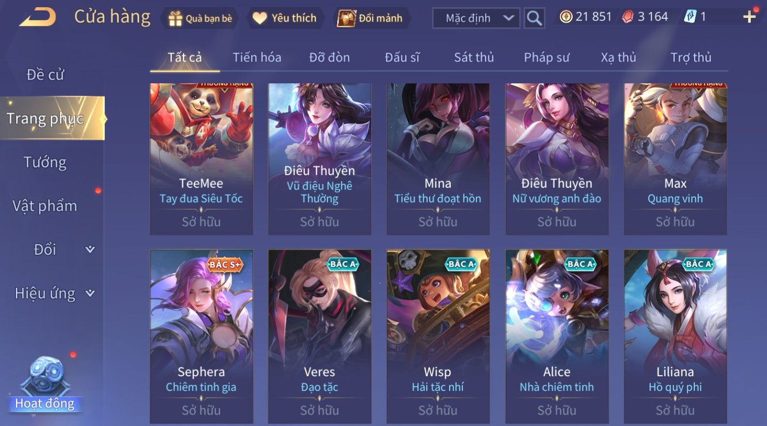
Task: Select the Liliana Hồ quý phi skin card
Action: click(x=675, y=336)
